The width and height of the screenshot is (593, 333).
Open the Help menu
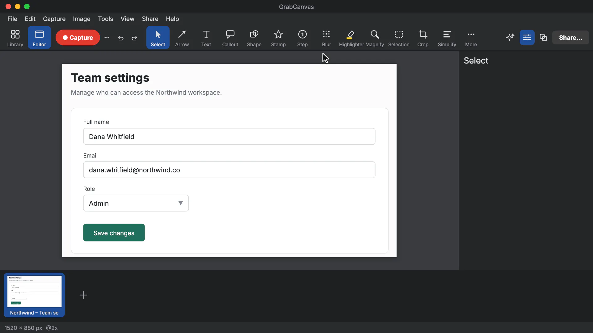tap(172, 19)
